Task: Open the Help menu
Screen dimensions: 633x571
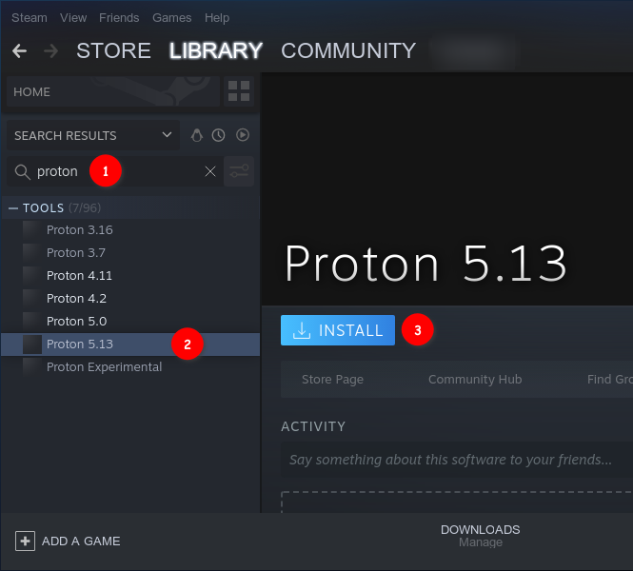Action: pos(217,18)
